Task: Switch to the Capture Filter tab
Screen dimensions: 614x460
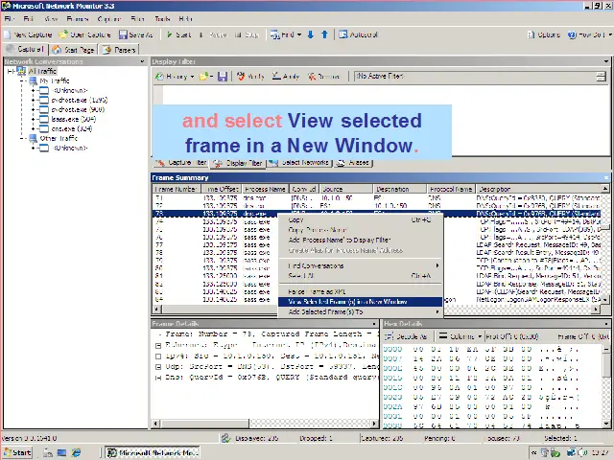Action: pyautogui.click(x=180, y=163)
